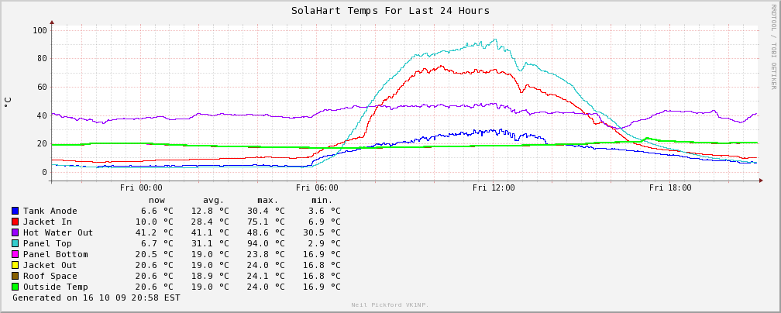Image resolution: width=781 pixels, height=313 pixels.
Task: Click the Hot Water Out min value 30.5 °C
Action: coord(322,232)
